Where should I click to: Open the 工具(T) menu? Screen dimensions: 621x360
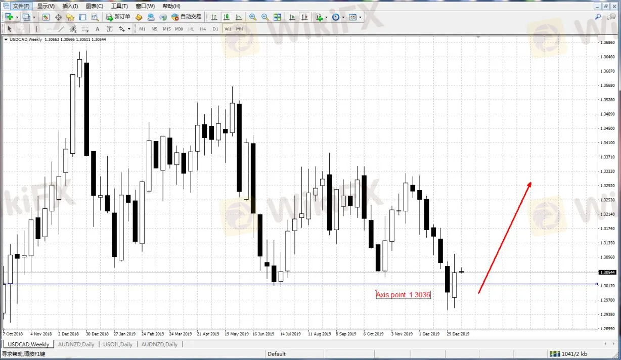119,6
